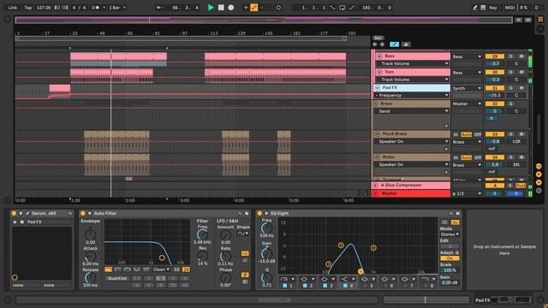This screenshot has width=548, height=308.
Task: Toggle track activator 29 on Bass
Action: coord(495,56)
